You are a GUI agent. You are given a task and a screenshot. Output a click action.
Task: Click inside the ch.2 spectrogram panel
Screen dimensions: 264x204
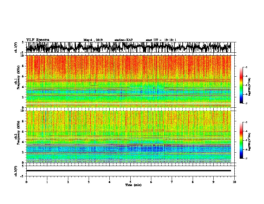pyautogui.click(x=128, y=137)
